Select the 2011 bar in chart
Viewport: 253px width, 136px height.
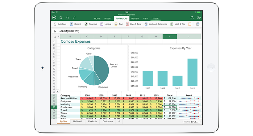tap(192, 72)
